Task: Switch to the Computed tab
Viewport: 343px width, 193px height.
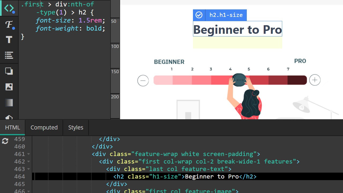Action: (x=44, y=128)
